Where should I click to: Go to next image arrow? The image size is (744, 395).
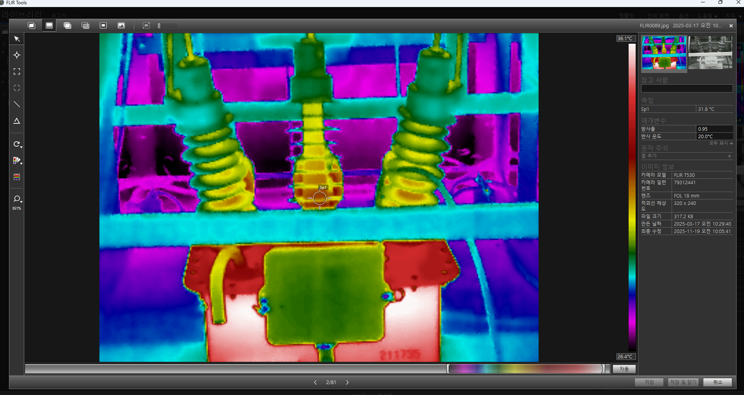347,383
